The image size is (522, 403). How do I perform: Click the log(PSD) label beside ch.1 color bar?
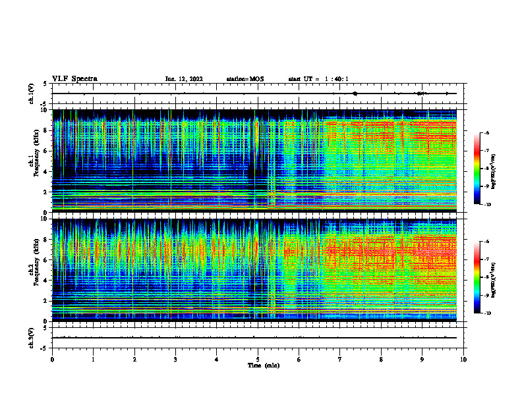point(494,172)
